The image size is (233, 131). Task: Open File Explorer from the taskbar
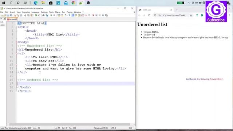43,3
